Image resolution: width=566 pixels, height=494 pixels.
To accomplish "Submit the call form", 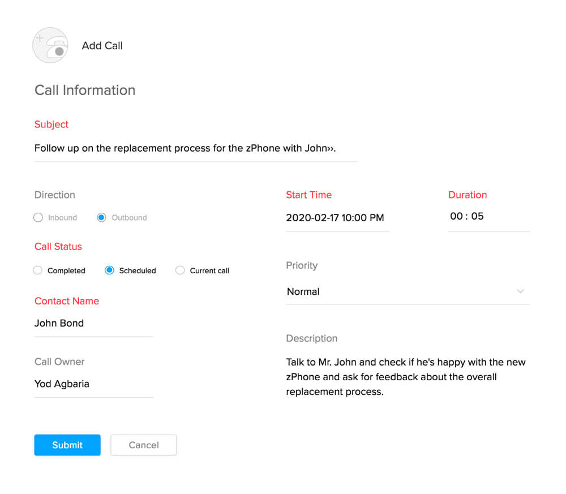I will coord(67,445).
